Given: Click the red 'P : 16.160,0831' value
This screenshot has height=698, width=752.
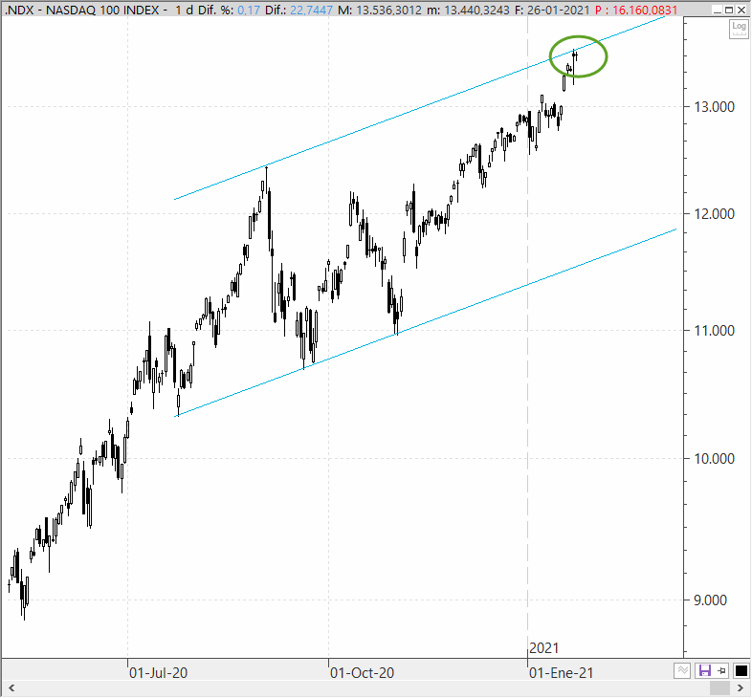Looking at the screenshot, I should click(x=636, y=11).
